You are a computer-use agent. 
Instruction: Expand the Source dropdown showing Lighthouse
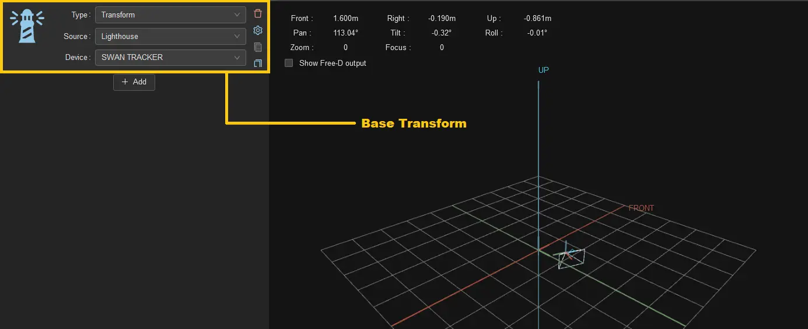click(170, 36)
